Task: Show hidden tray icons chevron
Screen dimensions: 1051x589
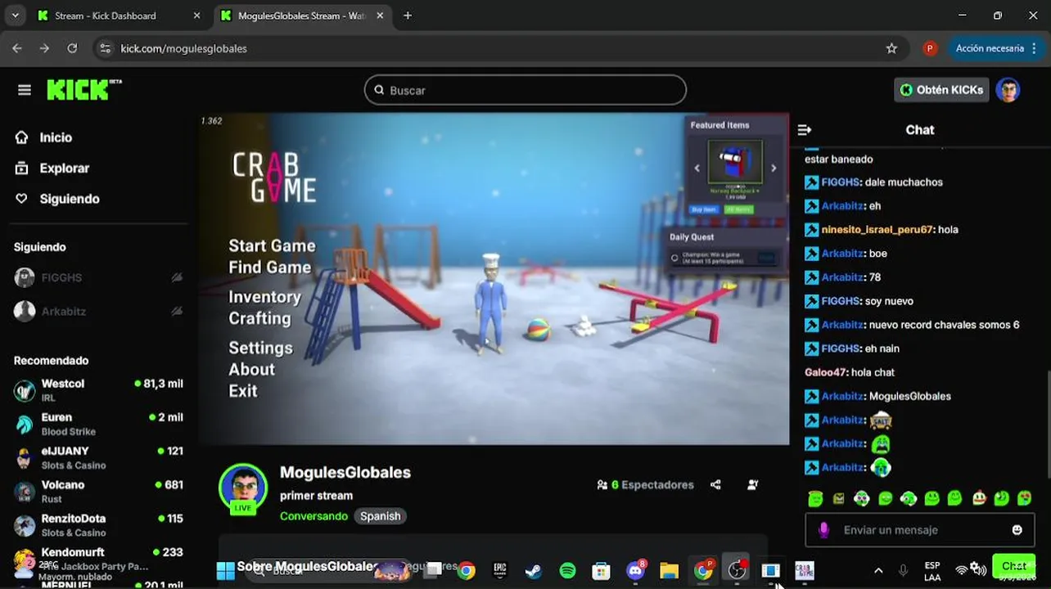Action: [878, 570]
